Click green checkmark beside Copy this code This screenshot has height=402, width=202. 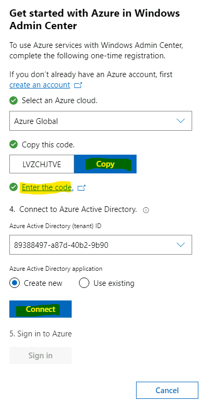point(14,145)
